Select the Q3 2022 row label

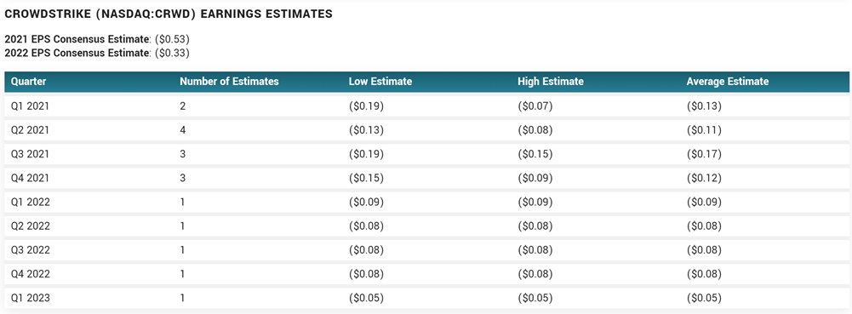coord(31,250)
